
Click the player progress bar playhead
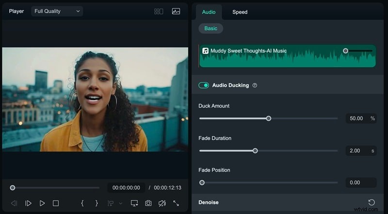click(13, 188)
